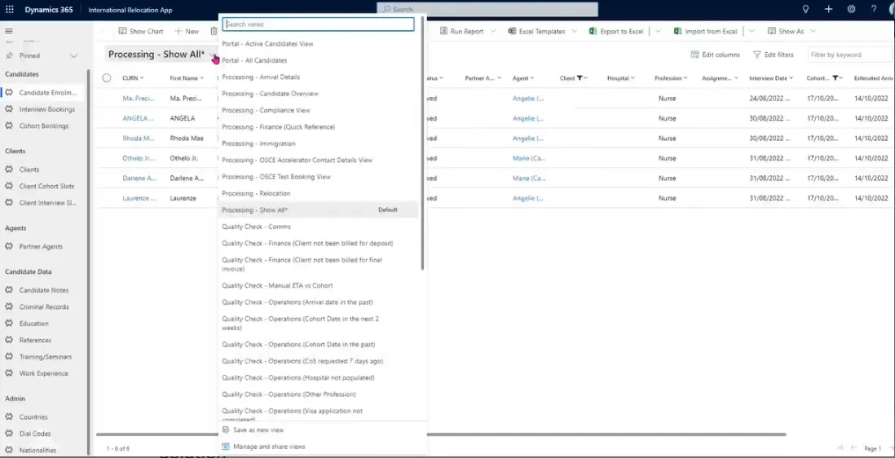The height and width of the screenshot is (458, 895).
Task: Open the help question mark icon
Action: tap(874, 9)
